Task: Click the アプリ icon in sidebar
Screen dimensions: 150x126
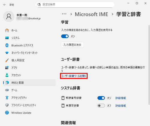Action: coord(7,68)
